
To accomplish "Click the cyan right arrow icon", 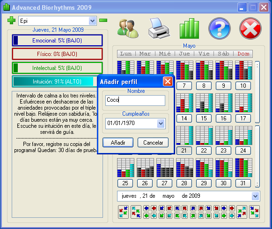I will point(232,215).
